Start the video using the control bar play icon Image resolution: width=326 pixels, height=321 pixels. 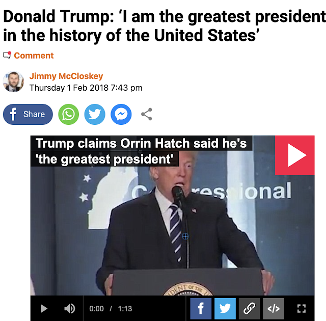coord(44,309)
